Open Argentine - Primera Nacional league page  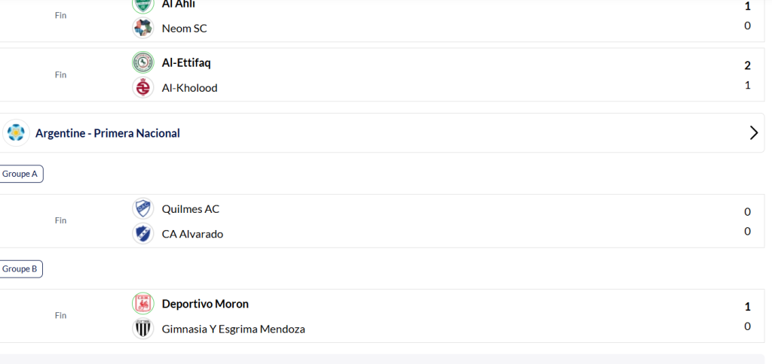(108, 133)
